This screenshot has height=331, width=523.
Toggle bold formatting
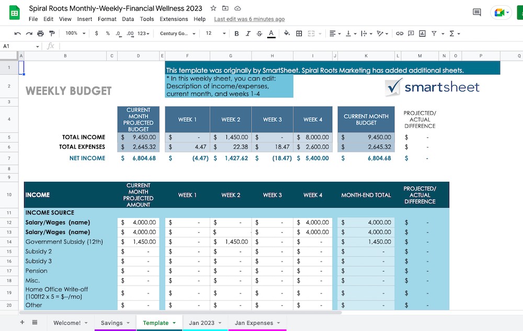tap(236, 33)
